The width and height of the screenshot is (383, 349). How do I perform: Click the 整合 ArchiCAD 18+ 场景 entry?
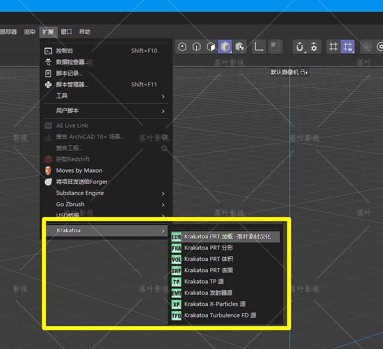pos(106,137)
